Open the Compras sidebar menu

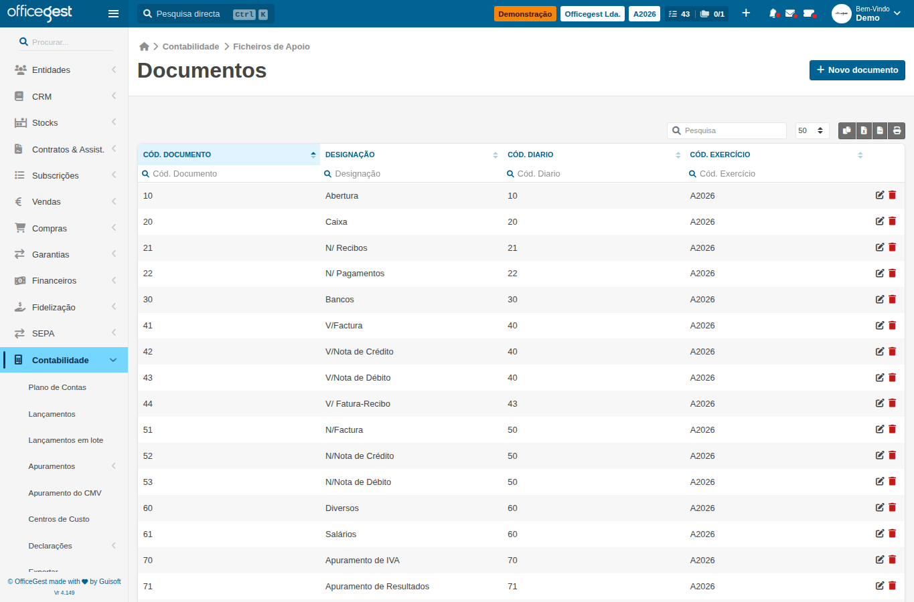(64, 228)
